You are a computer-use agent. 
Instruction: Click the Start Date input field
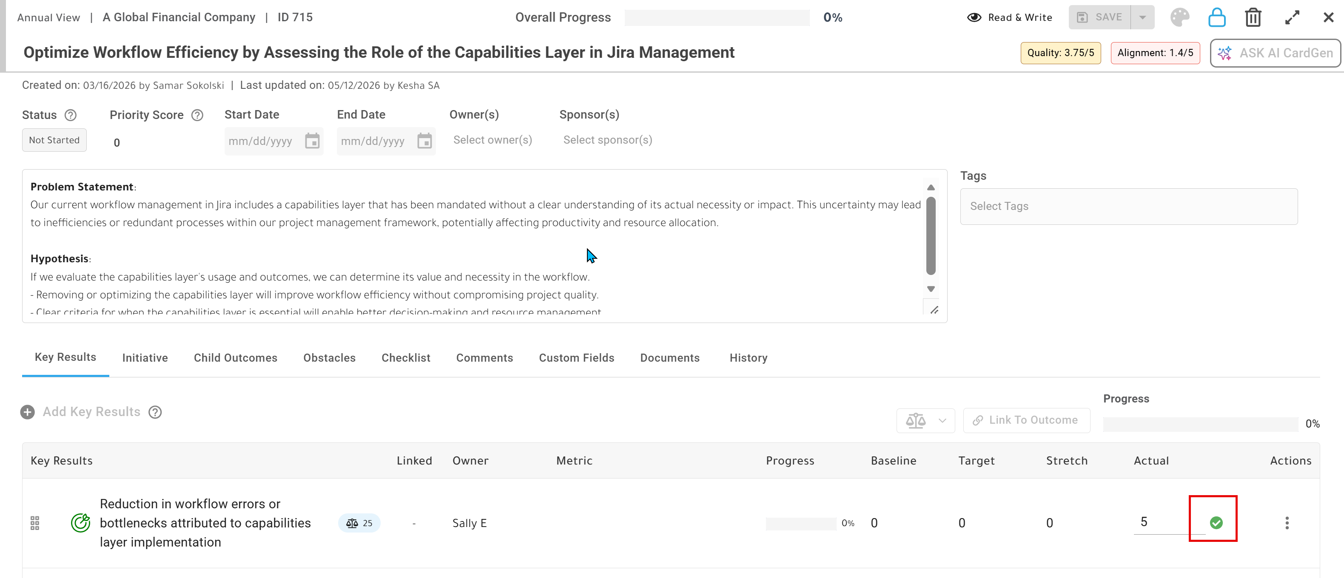click(274, 141)
